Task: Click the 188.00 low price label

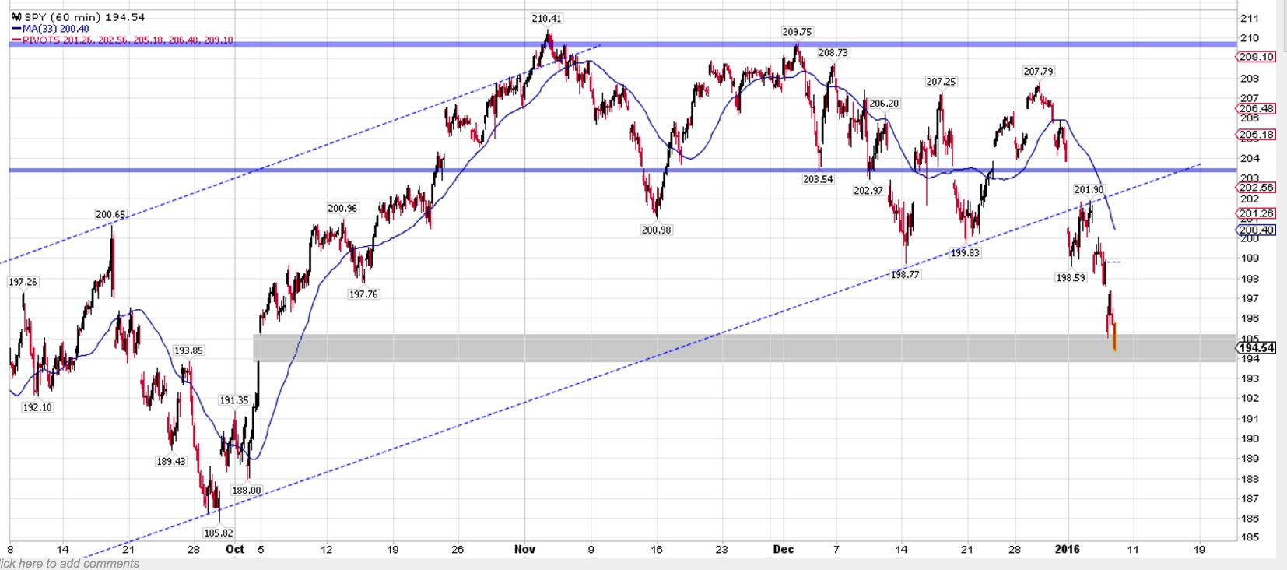Action: pyautogui.click(x=247, y=491)
